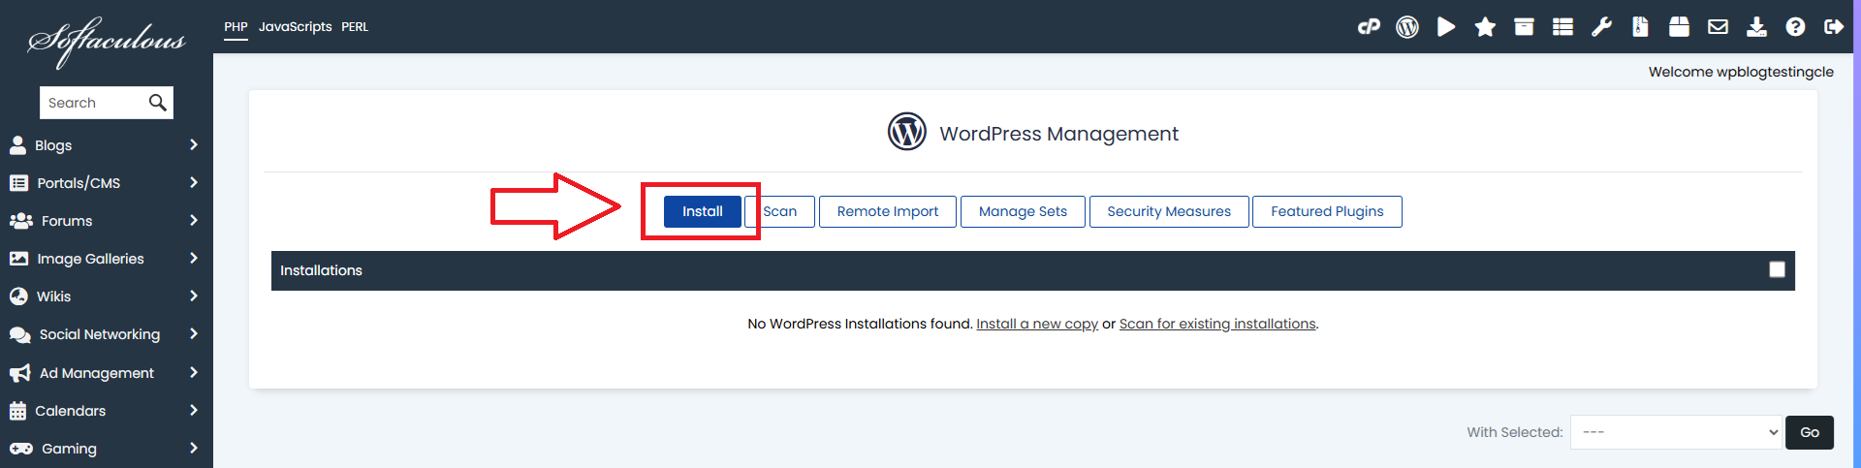Click the Social Networking chat icon
This screenshot has height=468, width=1861.
[x=20, y=335]
